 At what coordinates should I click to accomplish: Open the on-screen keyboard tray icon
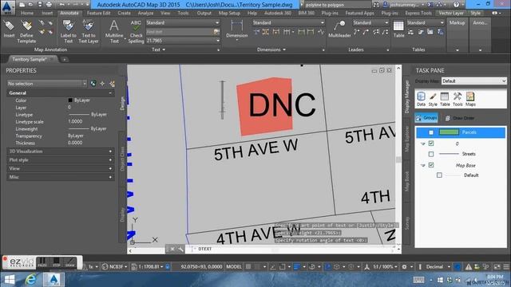[x=418, y=280]
